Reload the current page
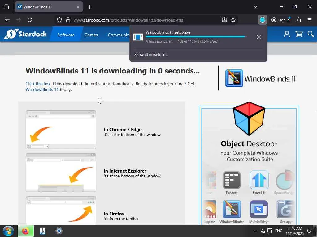Screen dimensions: 317x237 click(30, 20)
